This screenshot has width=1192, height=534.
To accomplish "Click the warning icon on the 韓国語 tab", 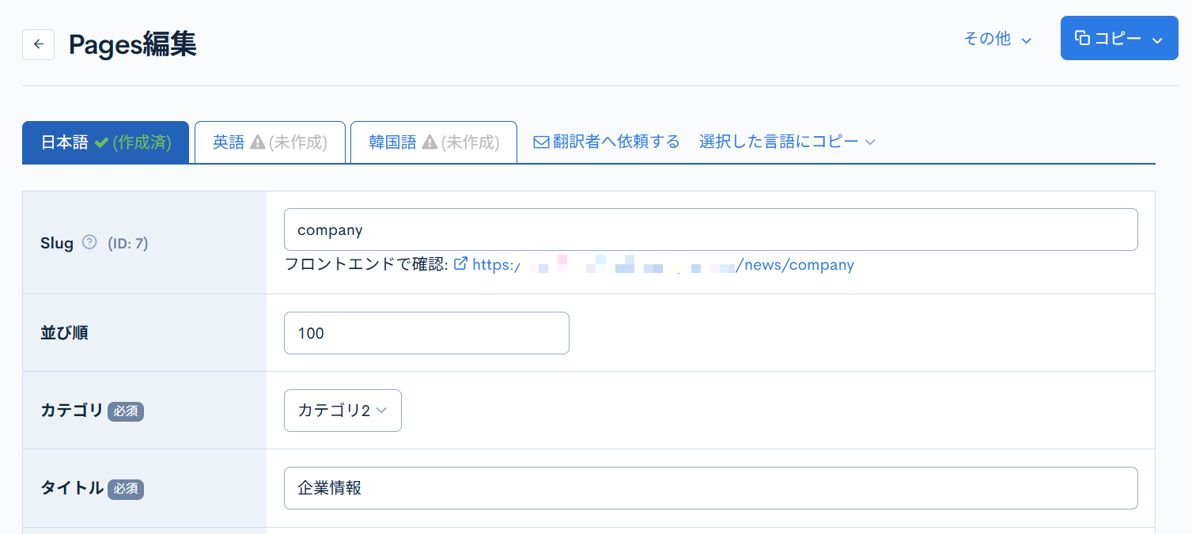I will click(x=429, y=142).
